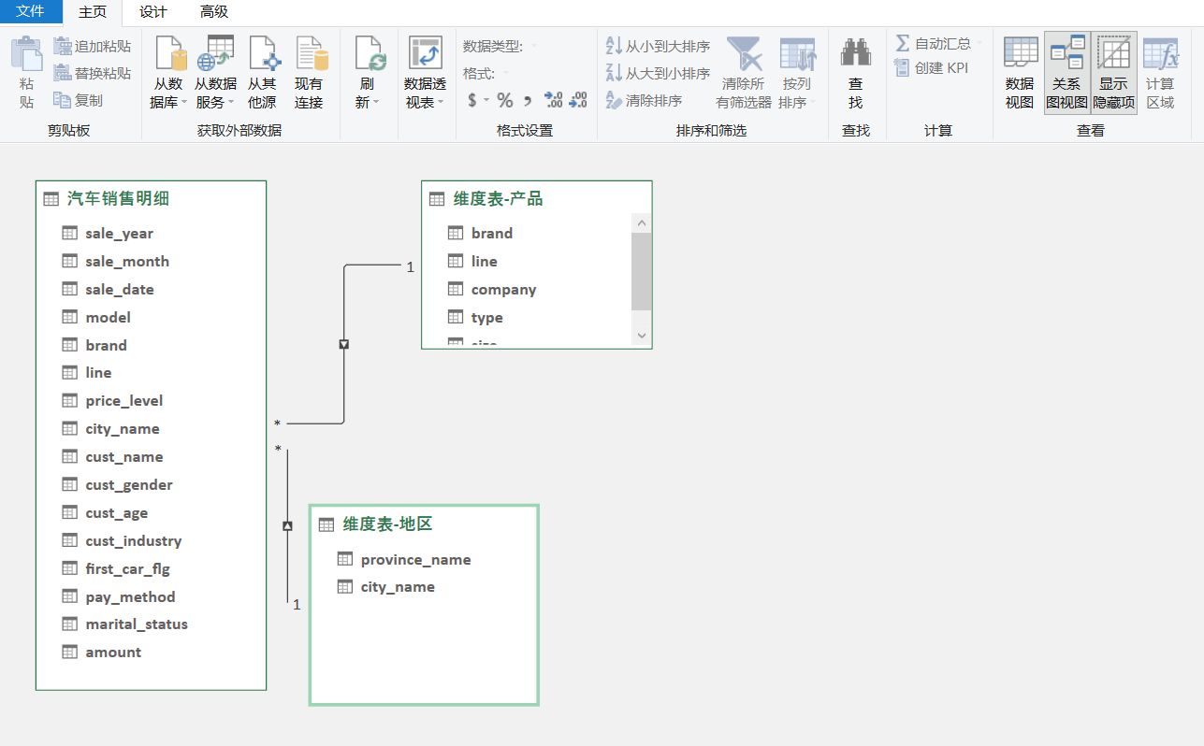
Task: Click 创建 KPI button
Action: click(932, 67)
